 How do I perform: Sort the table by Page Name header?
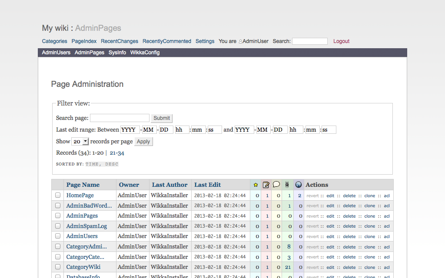(x=83, y=185)
